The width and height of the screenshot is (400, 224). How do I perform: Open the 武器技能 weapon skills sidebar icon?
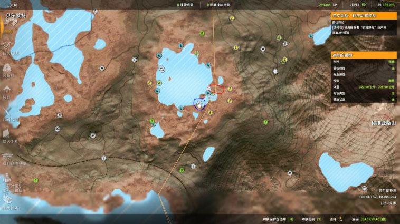[8, 113]
